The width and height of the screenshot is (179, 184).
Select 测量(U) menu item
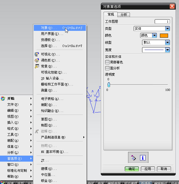click(x=60, y=90)
